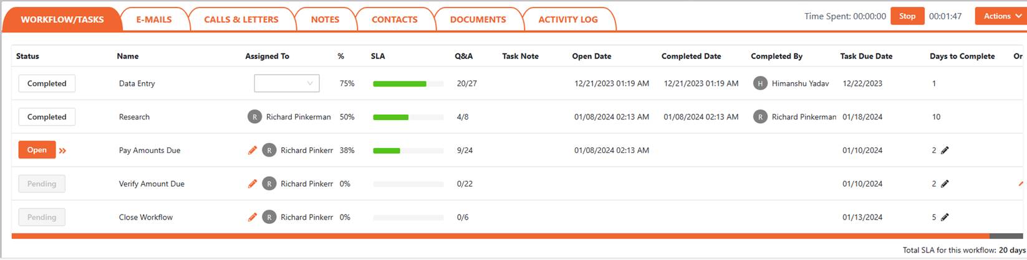This screenshot has width=1027, height=260.
Task: Click the Open status button
Action: (x=37, y=150)
